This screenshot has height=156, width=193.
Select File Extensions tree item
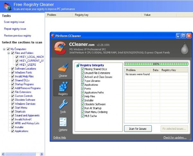(x=23, y=92)
